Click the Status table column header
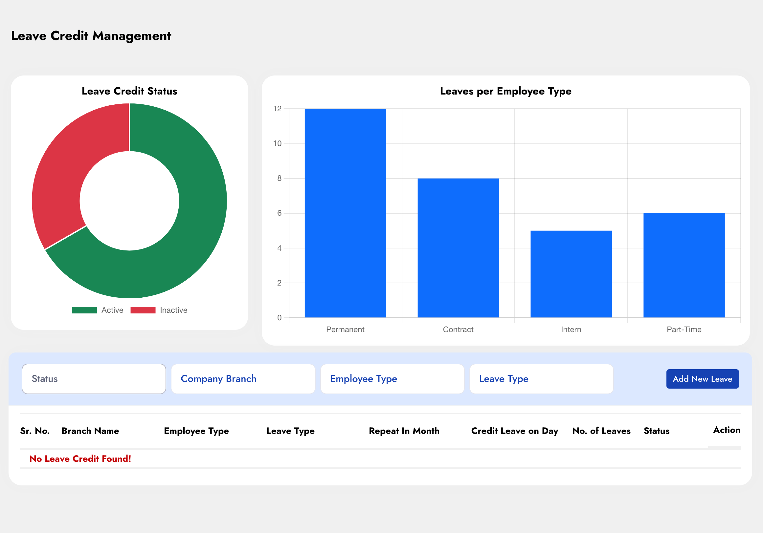The width and height of the screenshot is (763, 533). 656,431
